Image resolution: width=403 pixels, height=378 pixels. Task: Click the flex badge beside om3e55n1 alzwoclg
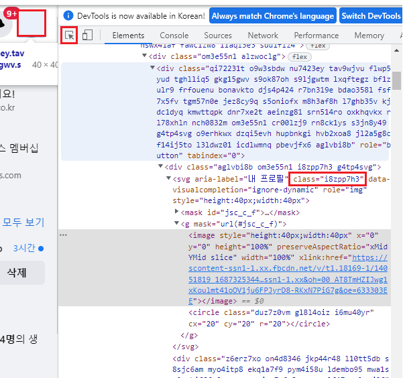pyautogui.click(x=300, y=57)
